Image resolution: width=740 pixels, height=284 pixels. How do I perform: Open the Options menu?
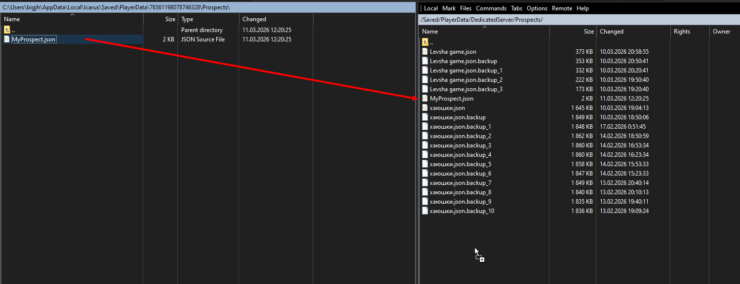pos(537,8)
